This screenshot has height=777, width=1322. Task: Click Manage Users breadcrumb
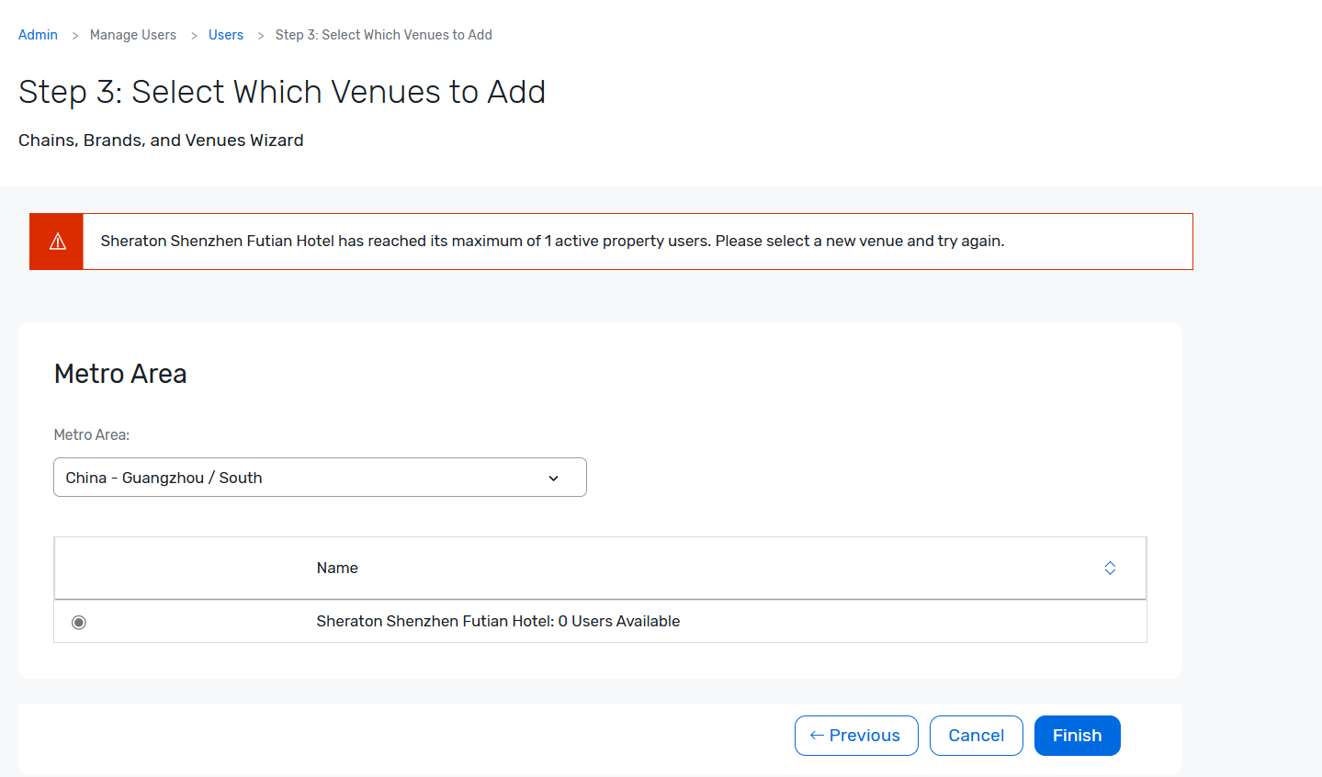pos(133,35)
